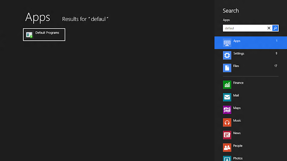
Task: Click the magnifier search button
Action: pyautogui.click(x=275, y=28)
